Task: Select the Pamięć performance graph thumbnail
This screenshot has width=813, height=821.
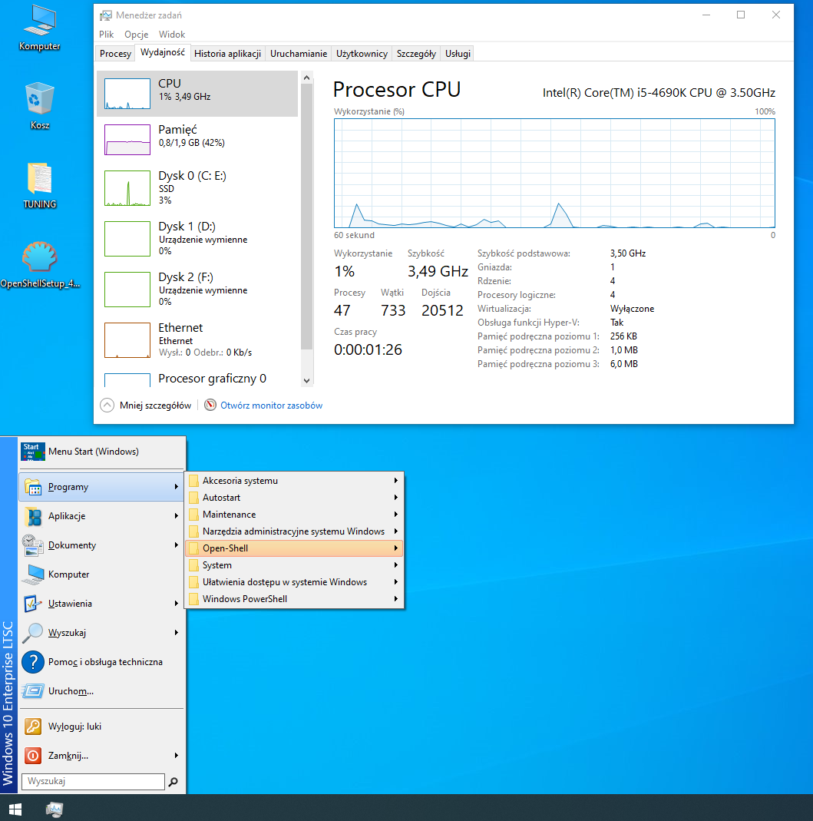Action: (127, 140)
